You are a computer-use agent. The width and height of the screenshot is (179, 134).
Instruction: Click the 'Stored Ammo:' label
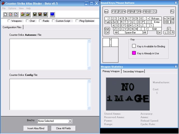point(112,114)
